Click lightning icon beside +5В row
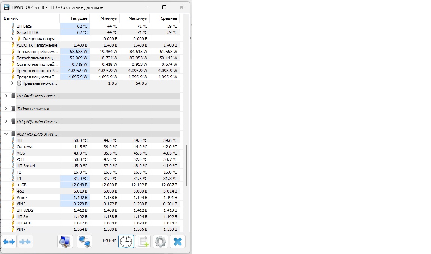 pos(13,191)
